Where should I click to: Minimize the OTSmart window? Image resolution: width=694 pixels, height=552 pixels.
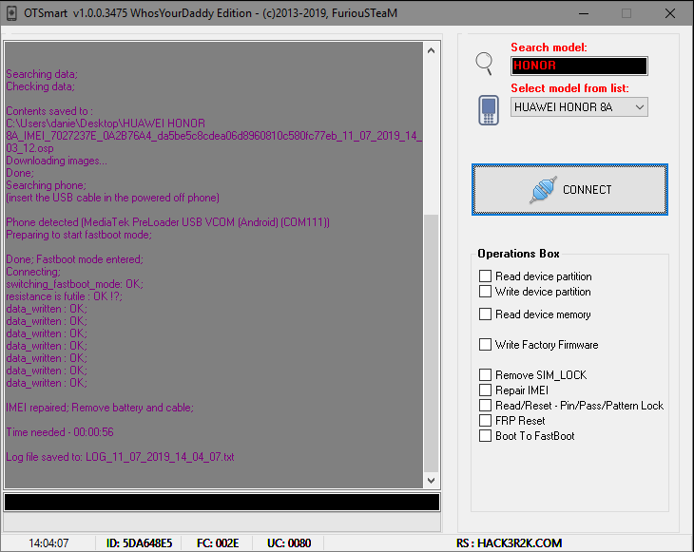(x=584, y=13)
